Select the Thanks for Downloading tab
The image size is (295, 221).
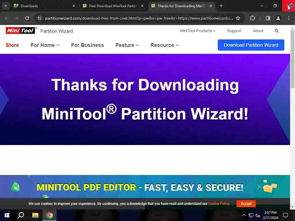point(181,6)
